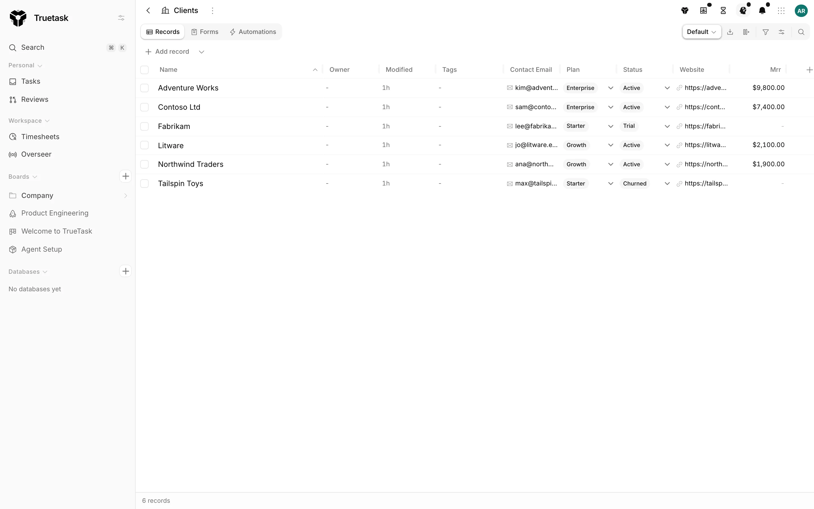This screenshot has height=509, width=814.
Task: Open the Default view dropdown
Action: [702, 32]
